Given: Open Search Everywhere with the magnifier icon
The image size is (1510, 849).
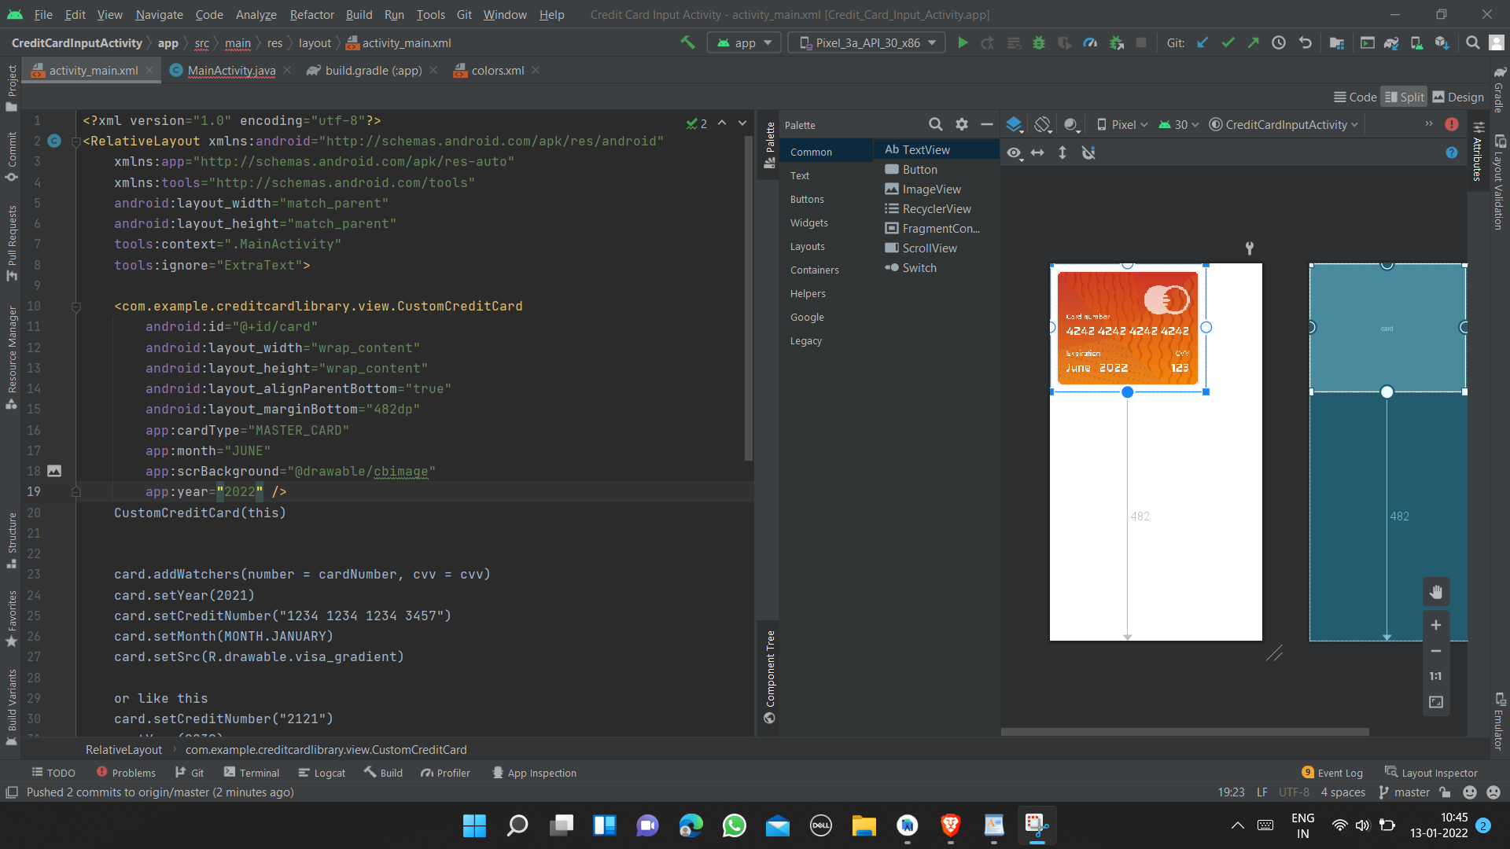Looking at the screenshot, I should [1472, 42].
